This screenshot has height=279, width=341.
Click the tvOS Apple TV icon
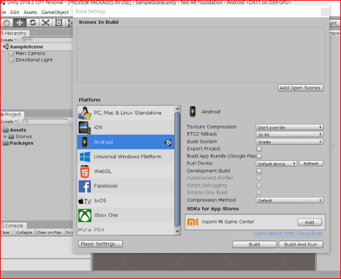pos(85,201)
